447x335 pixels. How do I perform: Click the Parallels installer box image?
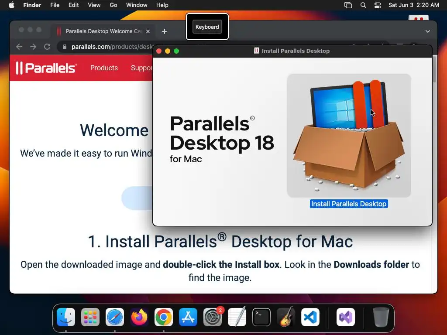tap(349, 136)
